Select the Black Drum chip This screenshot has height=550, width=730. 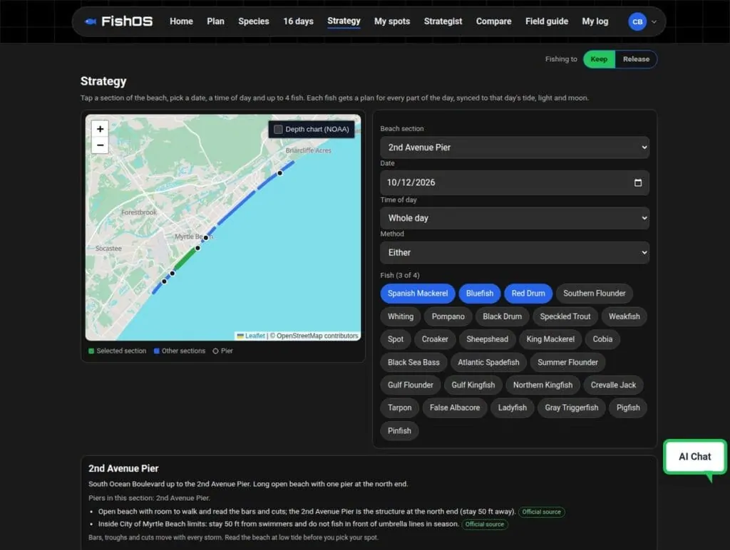click(x=502, y=316)
